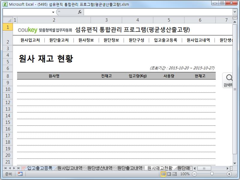Screen dimensions: 240x180
Task: Go to next sheet tab arrow
Action: (x=14, y=168)
